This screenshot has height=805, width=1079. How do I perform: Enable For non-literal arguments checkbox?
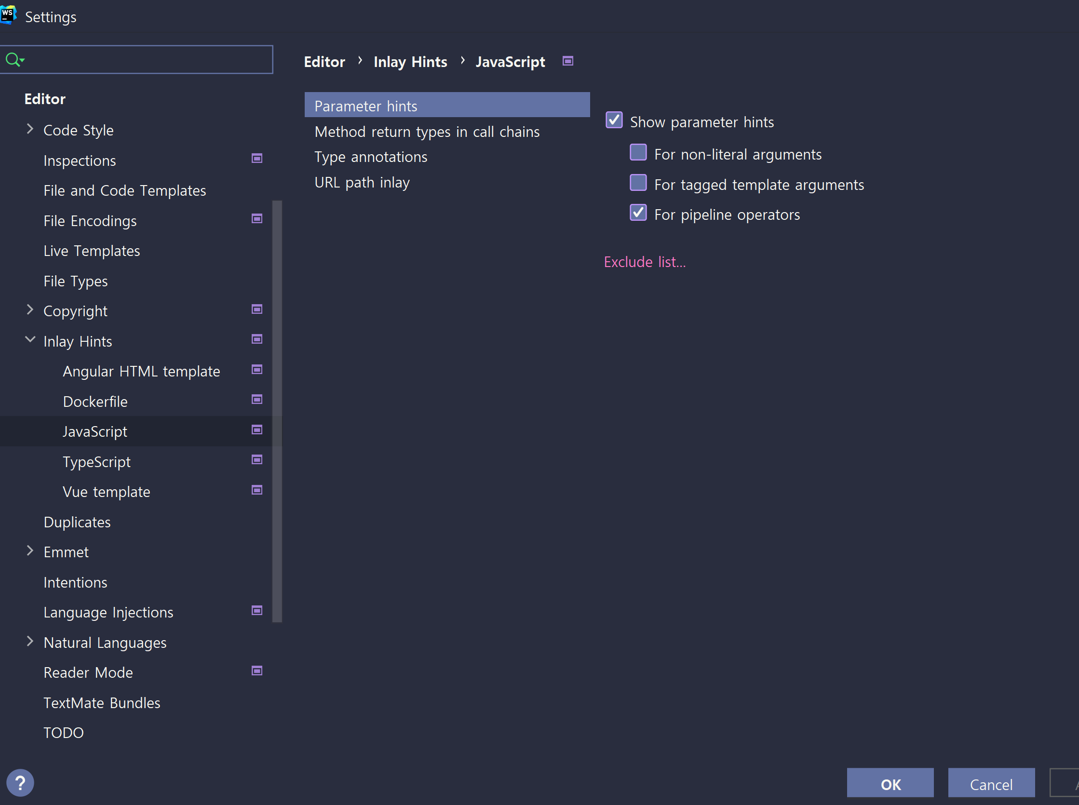(x=638, y=152)
